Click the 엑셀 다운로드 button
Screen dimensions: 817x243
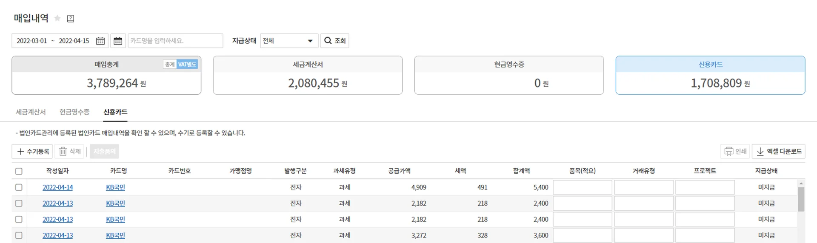pyautogui.click(x=779, y=151)
